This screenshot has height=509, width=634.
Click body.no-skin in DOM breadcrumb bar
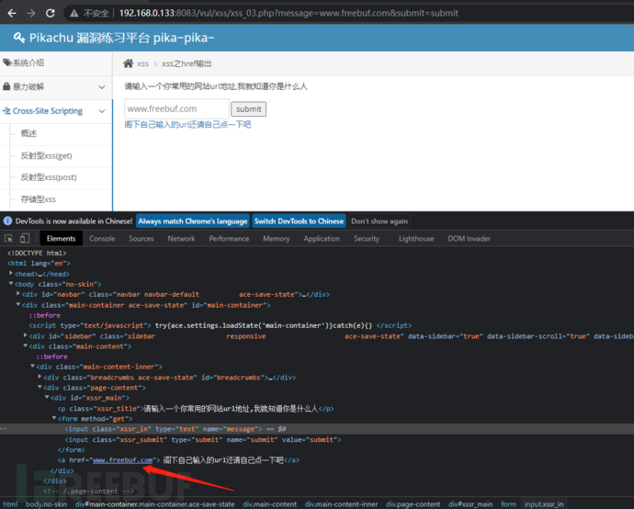pyautogui.click(x=46, y=504)
